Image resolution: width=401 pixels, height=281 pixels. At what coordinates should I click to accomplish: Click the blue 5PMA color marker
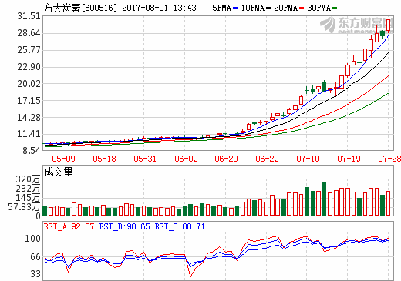[x=235, y=8]
